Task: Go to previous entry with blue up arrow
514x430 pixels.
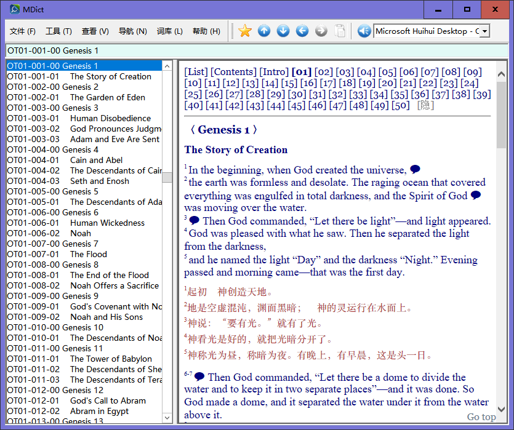Action: pos(264,31)
